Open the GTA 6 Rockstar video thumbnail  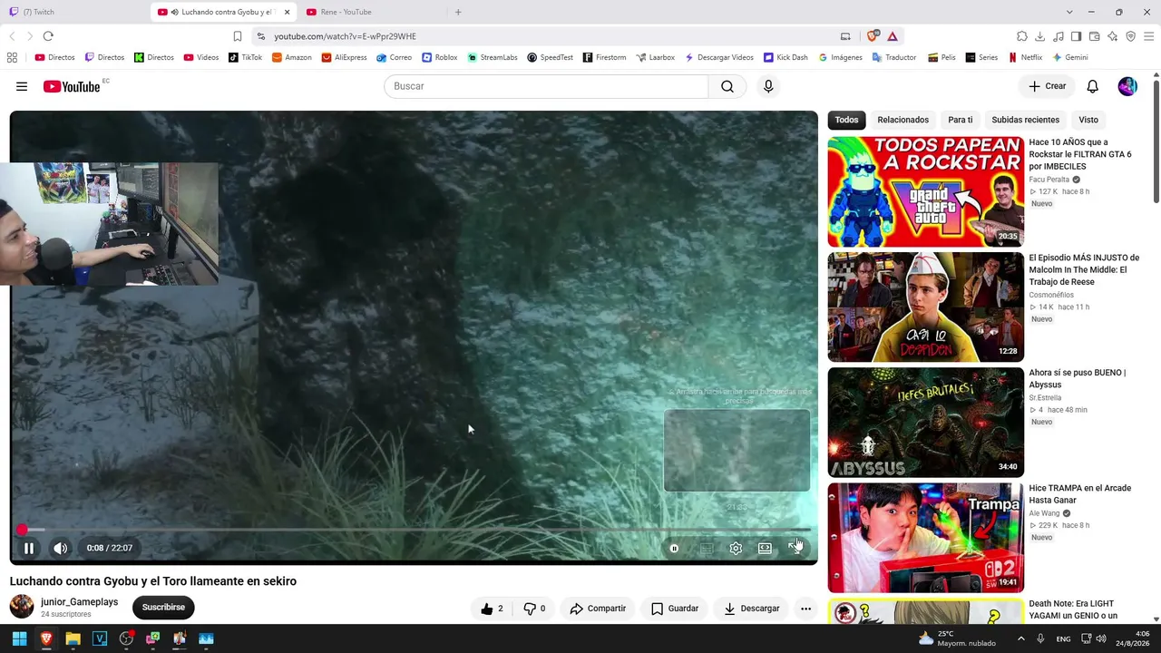925,191
